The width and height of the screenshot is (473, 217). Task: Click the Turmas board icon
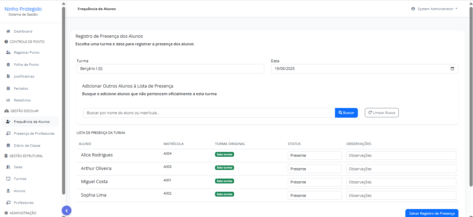(8, 179)
